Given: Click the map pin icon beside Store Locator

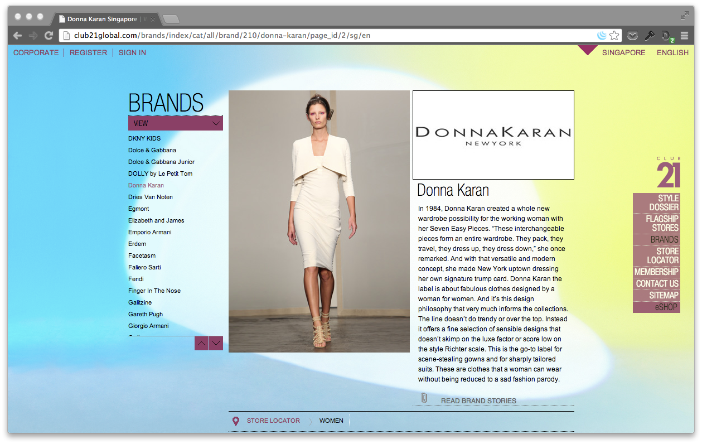Looking at the screenshot, I should coord(236,421).
